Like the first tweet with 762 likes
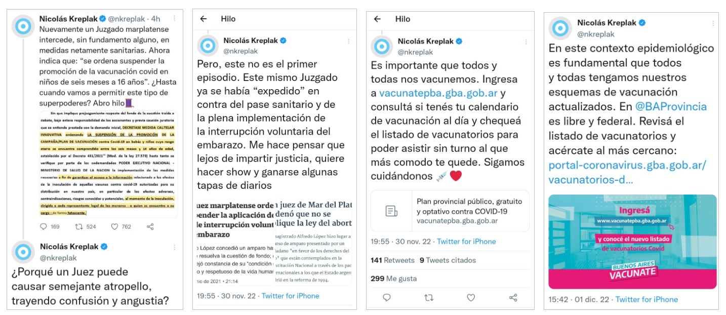Screen dimensions: 726x315 (114, 227)
